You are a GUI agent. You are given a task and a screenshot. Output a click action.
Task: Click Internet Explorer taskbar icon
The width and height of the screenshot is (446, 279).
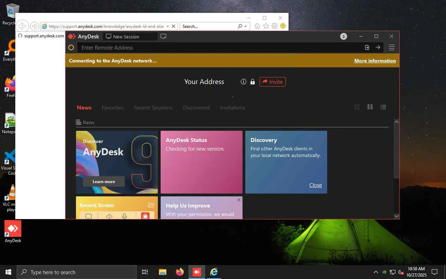[x=214, y=272]
